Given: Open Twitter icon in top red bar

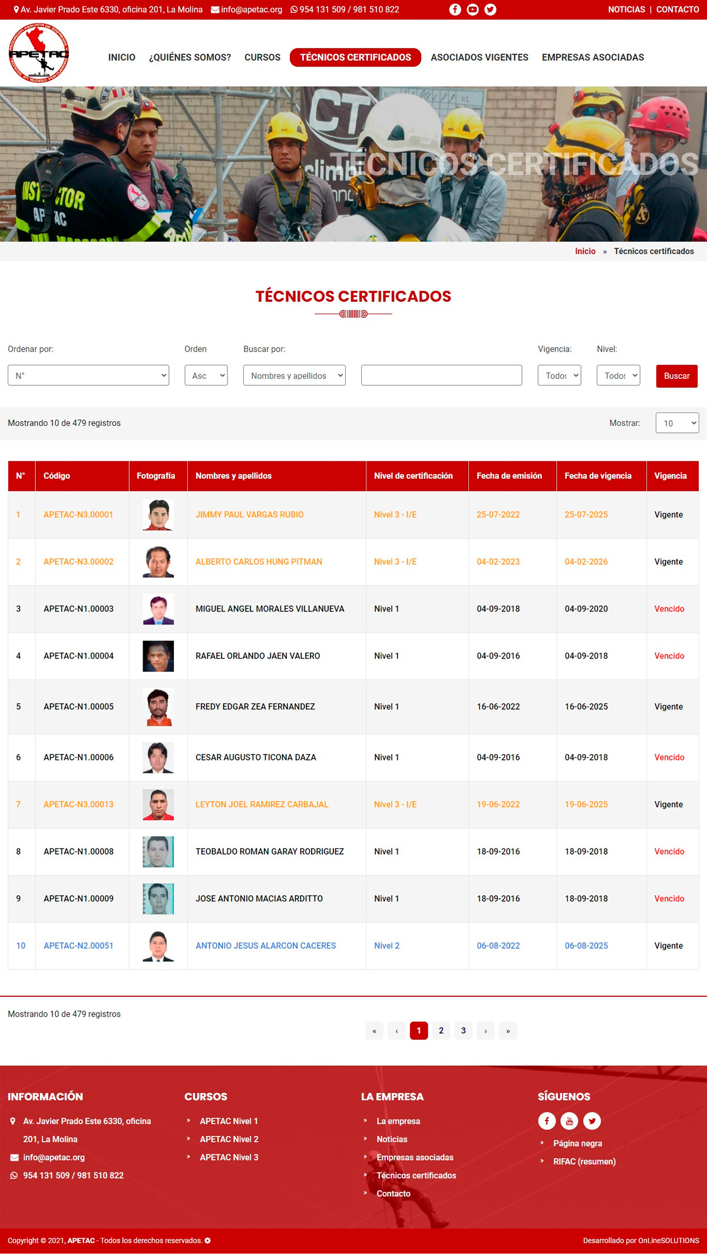Looking at the screenshot, I should pyautogui.click(x=490, y=9).
